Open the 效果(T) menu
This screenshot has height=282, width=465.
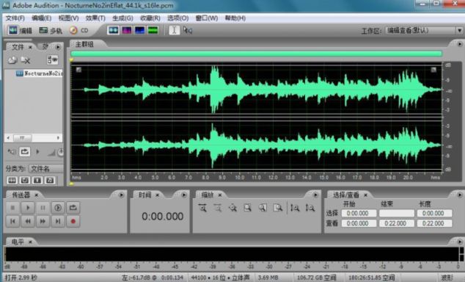click(x=95, y=18)
